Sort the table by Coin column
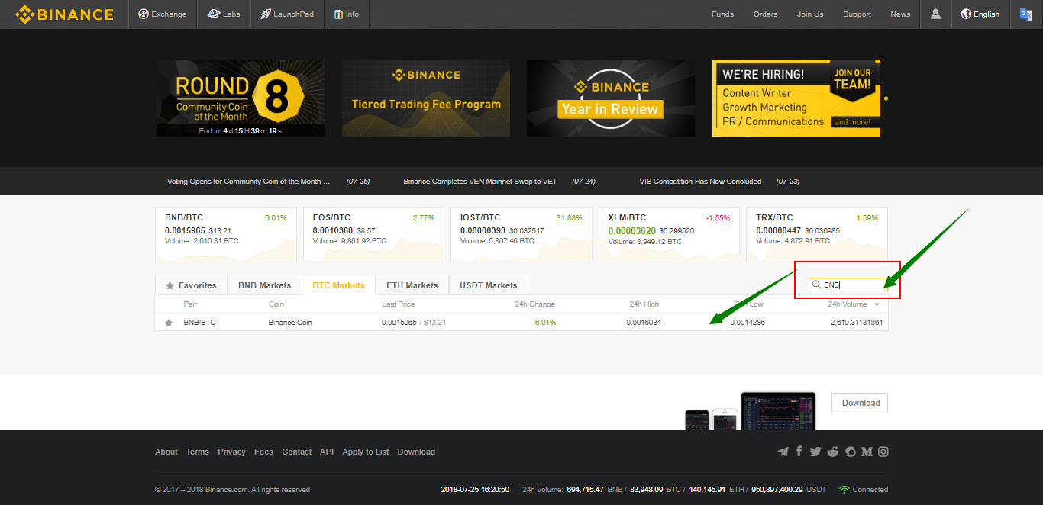This screenshot has height=505, width=1043. coord(276,304)
